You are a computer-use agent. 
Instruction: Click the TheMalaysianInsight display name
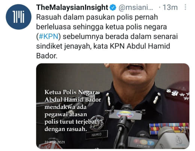click(x=72, y=7)
